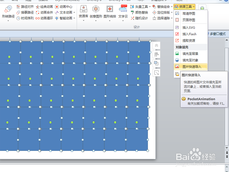Image resolution: width=229 pixels, height=172 pixels.
Task: Open 经典动画 star tool
Action: tap(44, 7)
